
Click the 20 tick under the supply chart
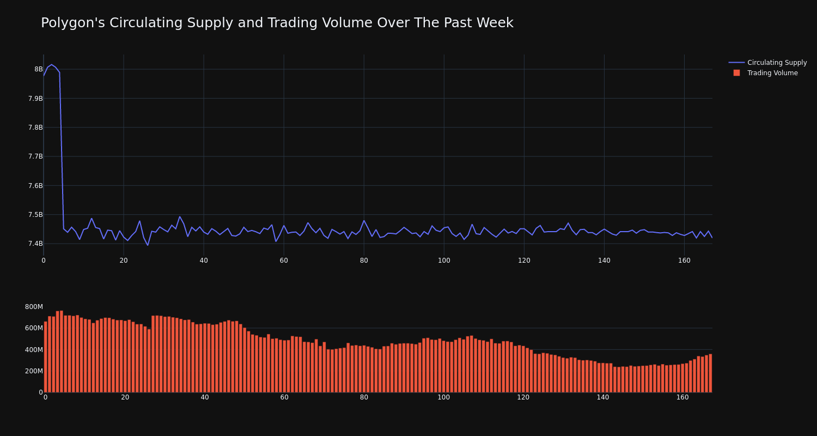[x=124, y=261]
